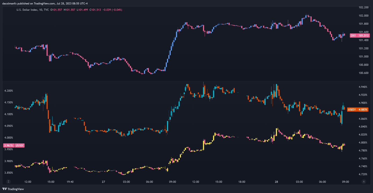
Task: Click the 4.920% right axis label
Action: click(x=363, y=95)
